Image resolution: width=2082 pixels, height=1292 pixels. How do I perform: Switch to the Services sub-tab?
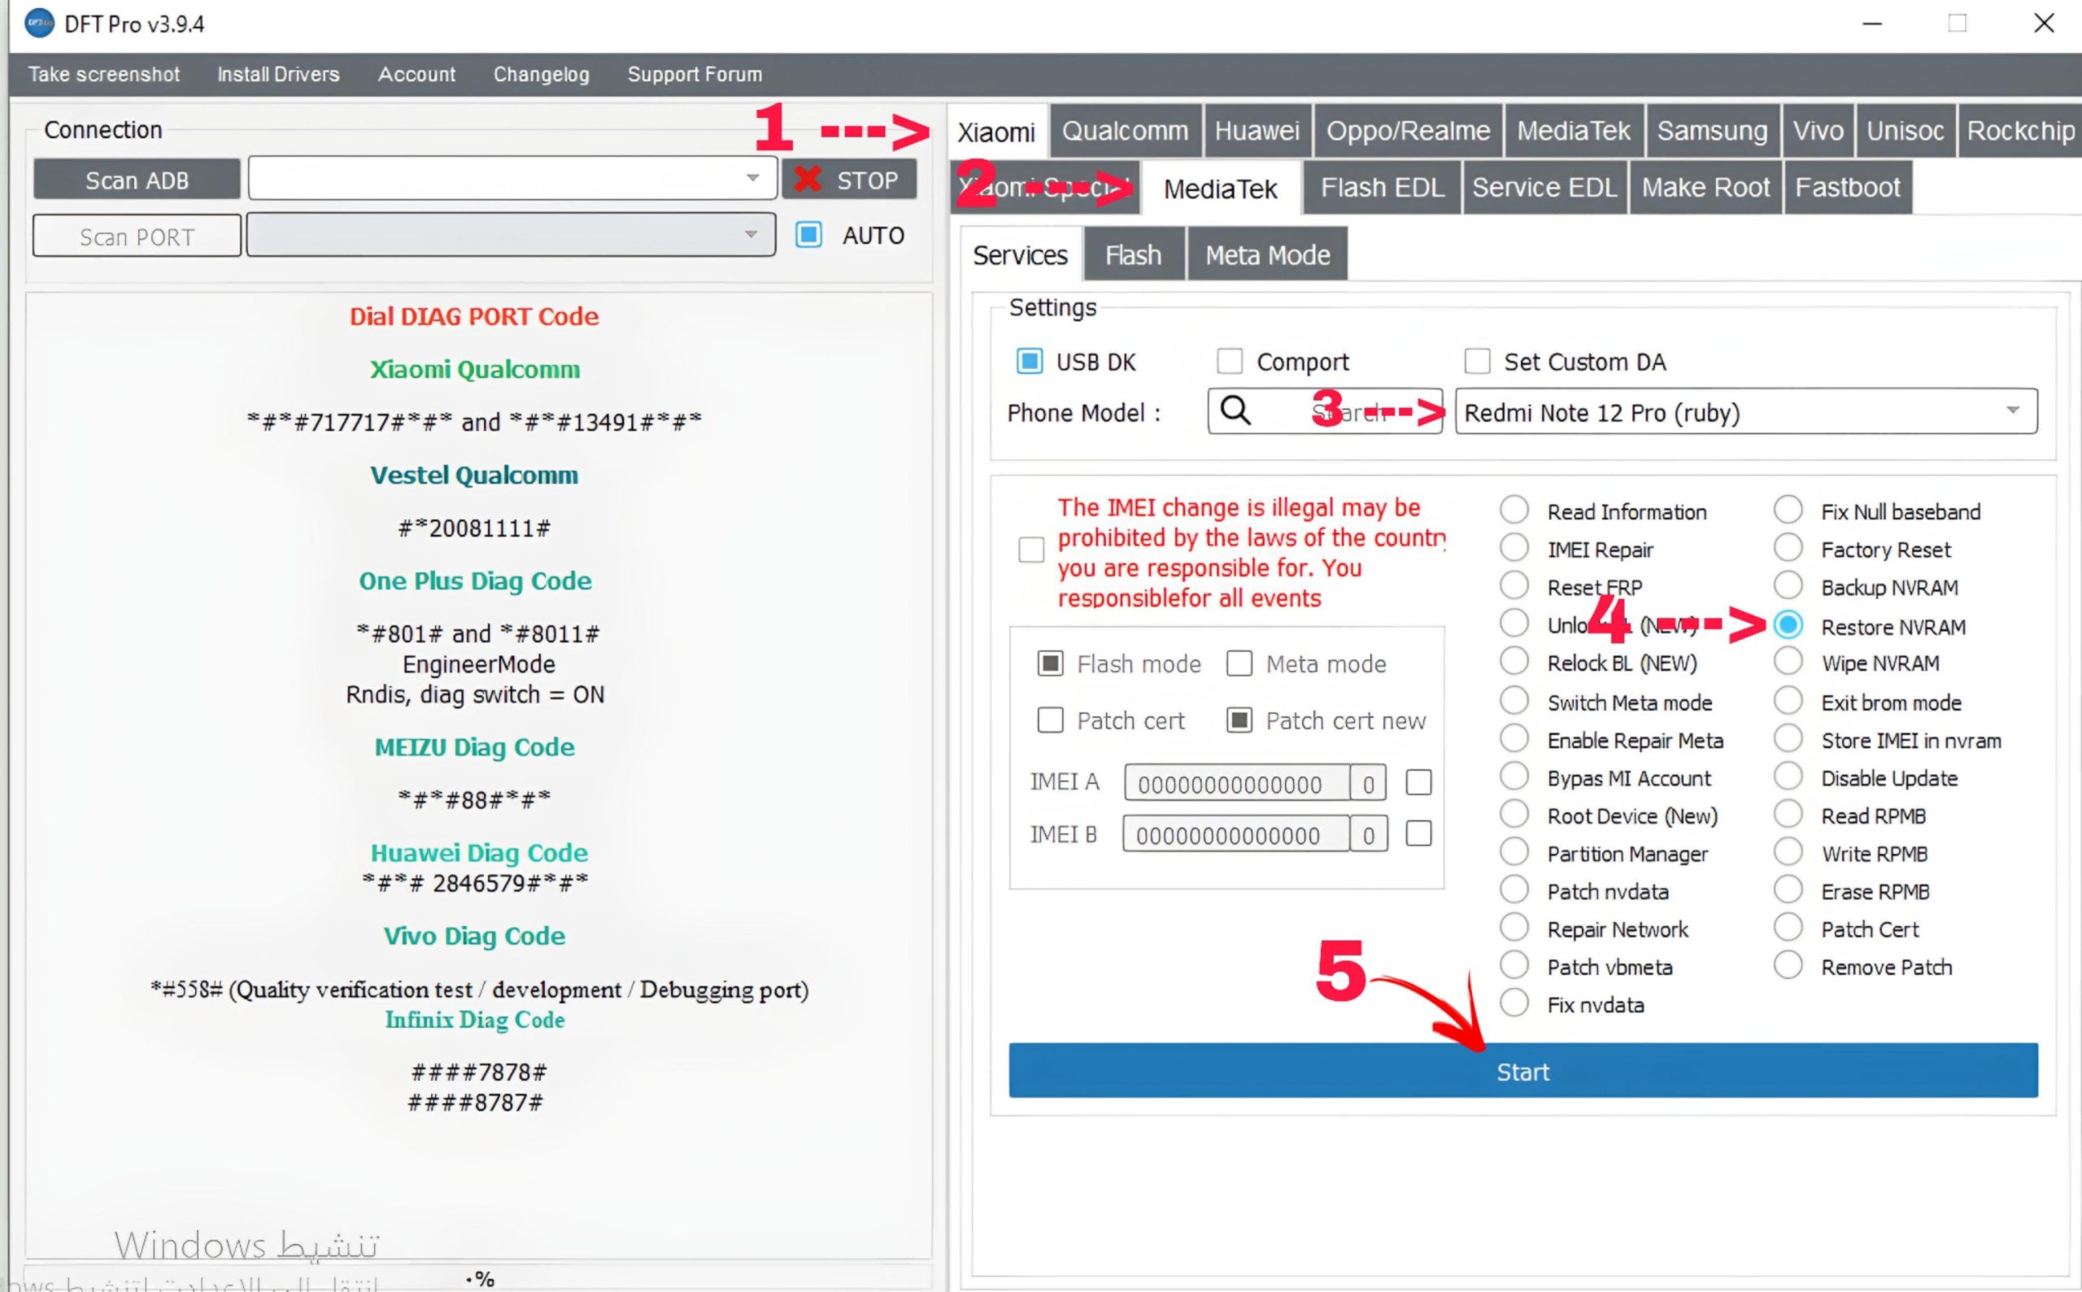pos(1020,254)
